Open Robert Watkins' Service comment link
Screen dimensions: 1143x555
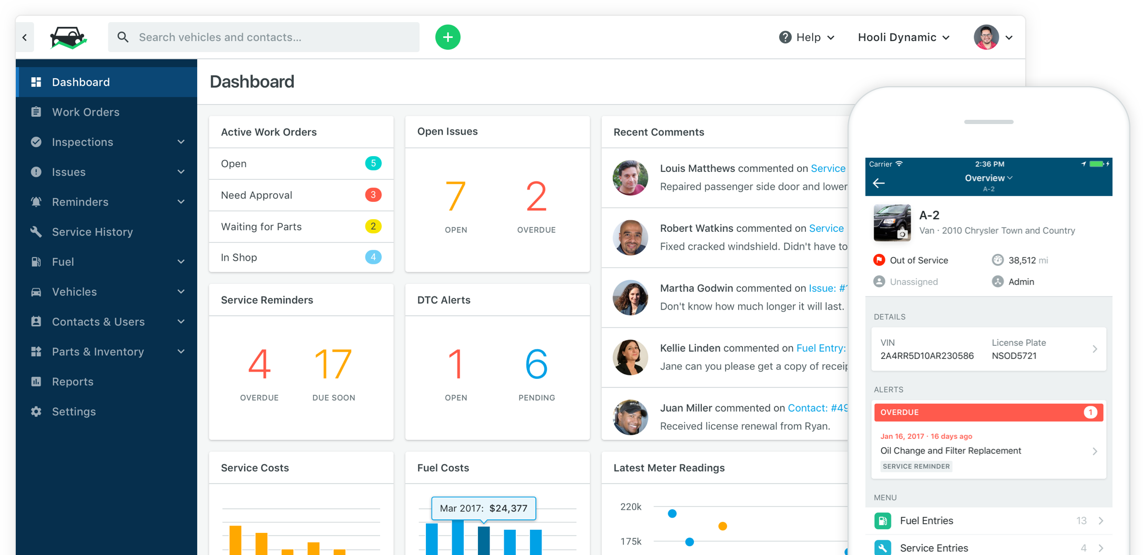[x=826, y=228]
